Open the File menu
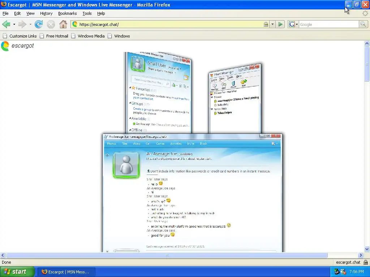Image resolution: width=370 pixels, height=277 pixels. (5, 13)
